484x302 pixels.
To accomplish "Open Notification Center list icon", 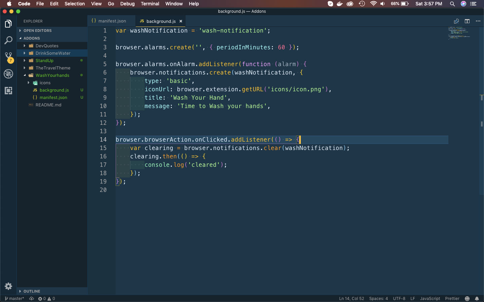I will (474, 4).
